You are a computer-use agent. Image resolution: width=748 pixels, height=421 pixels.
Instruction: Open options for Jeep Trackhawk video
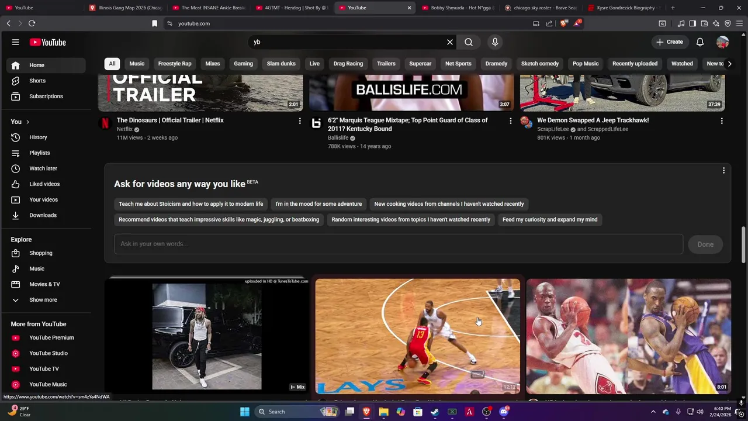[722, 121]
